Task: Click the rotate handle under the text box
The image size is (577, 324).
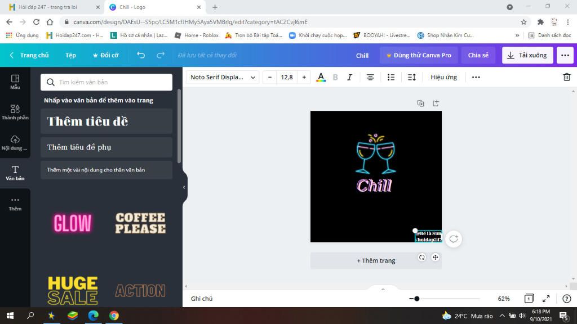Action: click(x=421, y=257)
